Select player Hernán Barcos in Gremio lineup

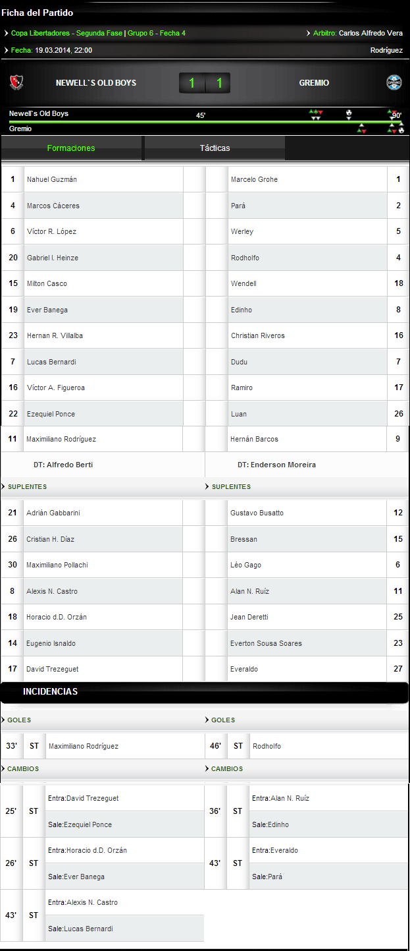coord(255,439)
